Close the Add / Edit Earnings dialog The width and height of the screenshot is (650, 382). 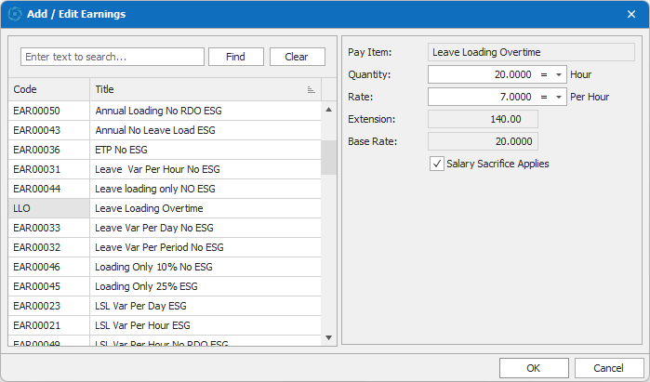(x=631, y=14)
